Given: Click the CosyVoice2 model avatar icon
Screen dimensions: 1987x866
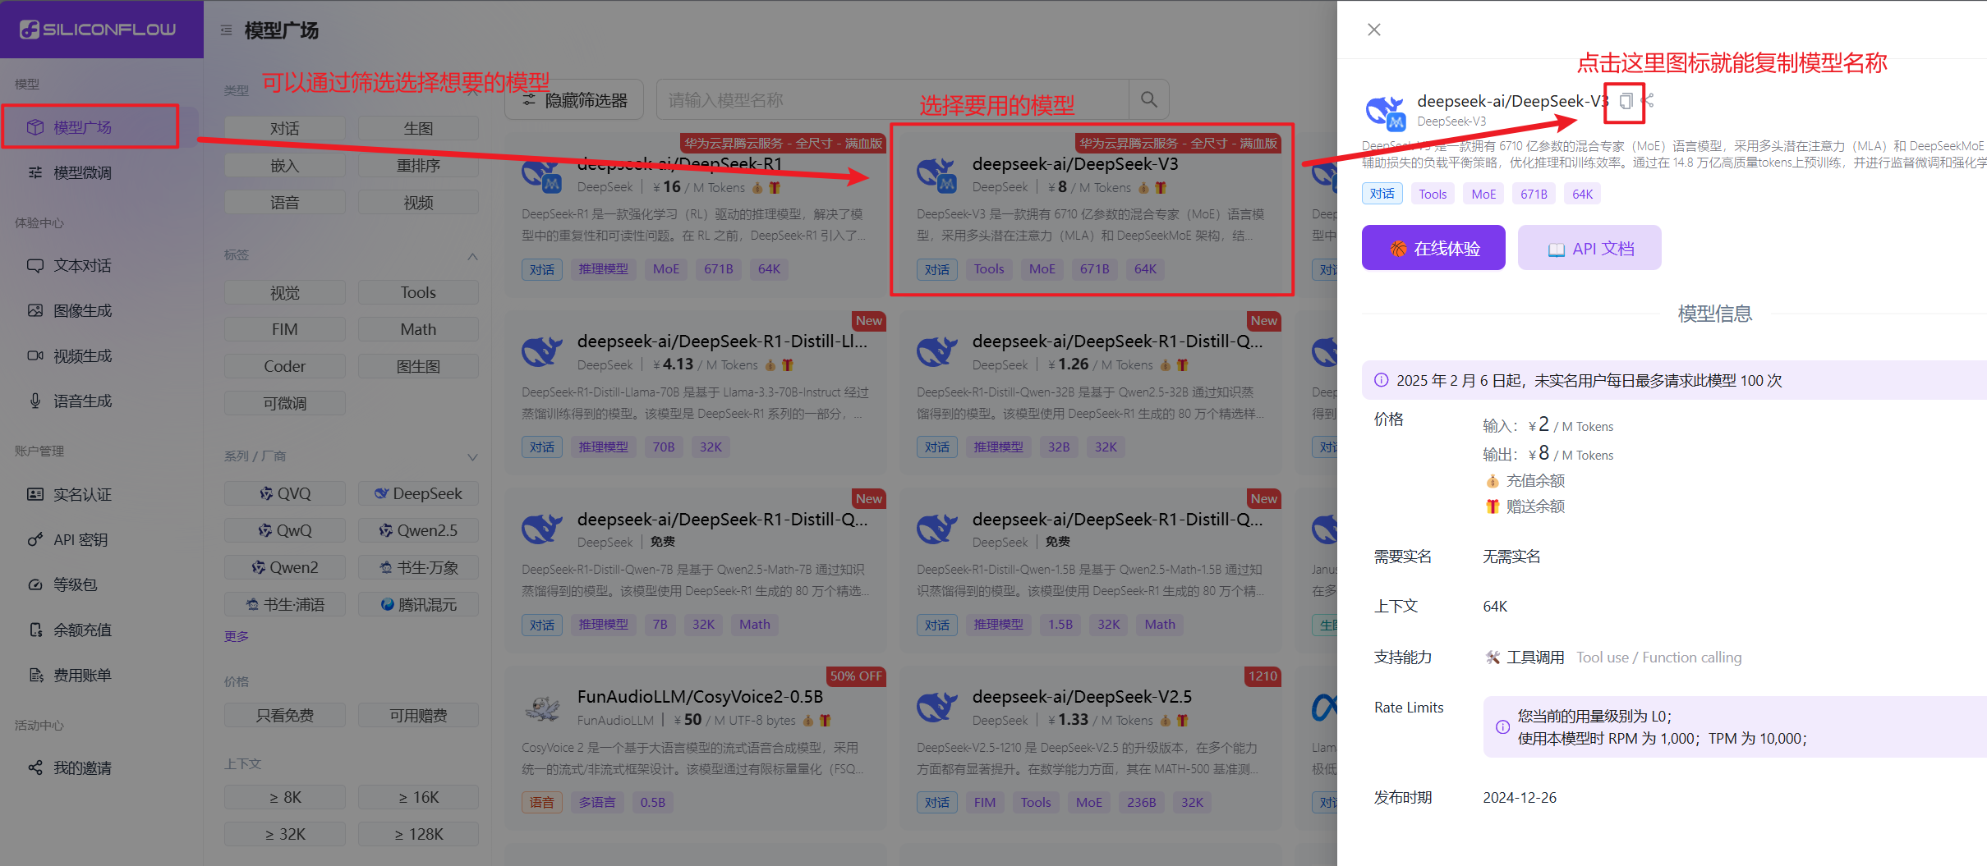Looking at the screenshot, I should coord(542,708).
